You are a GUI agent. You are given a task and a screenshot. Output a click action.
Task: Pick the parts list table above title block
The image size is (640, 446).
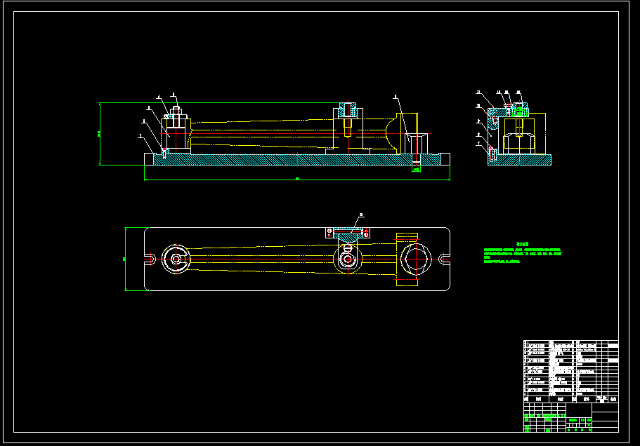(x=571, y=372)
